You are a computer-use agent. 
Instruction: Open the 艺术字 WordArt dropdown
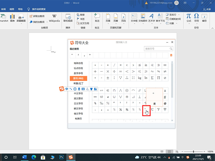(x=152, y=24)
